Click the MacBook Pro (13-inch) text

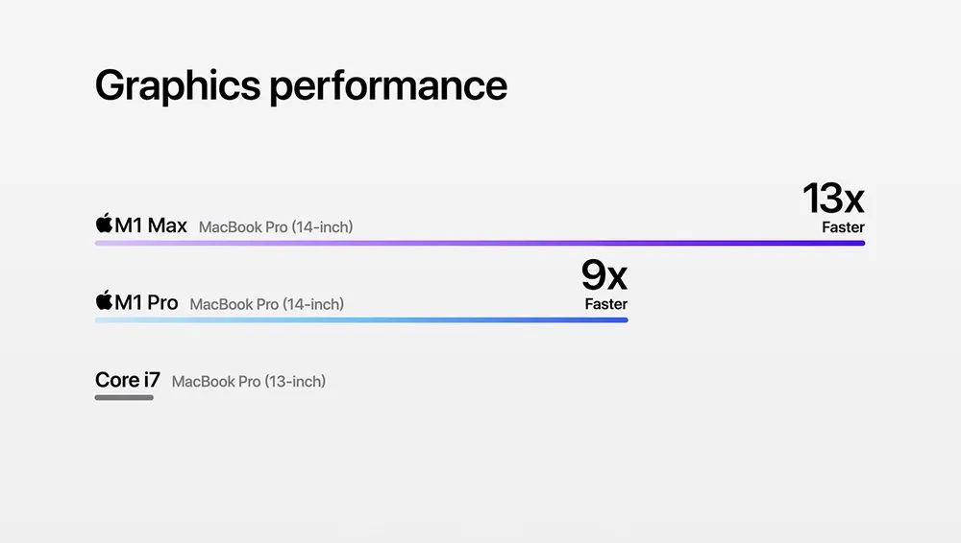coord(249,382)
